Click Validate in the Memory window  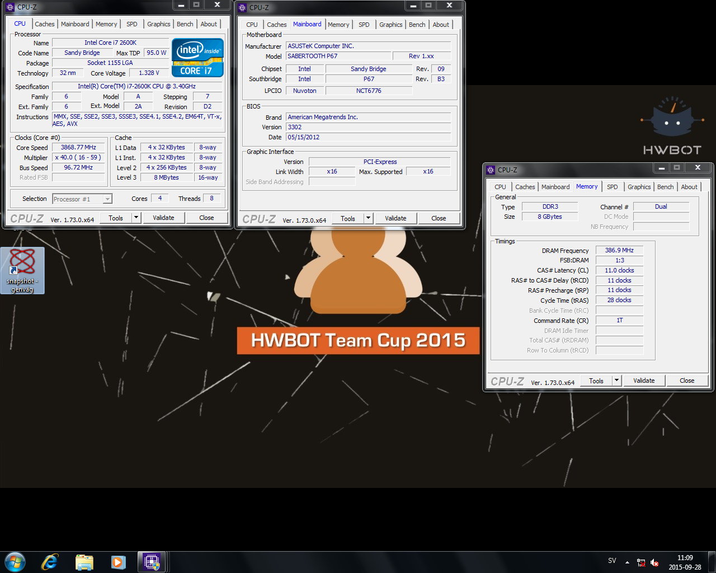click(x=644, y=381)
